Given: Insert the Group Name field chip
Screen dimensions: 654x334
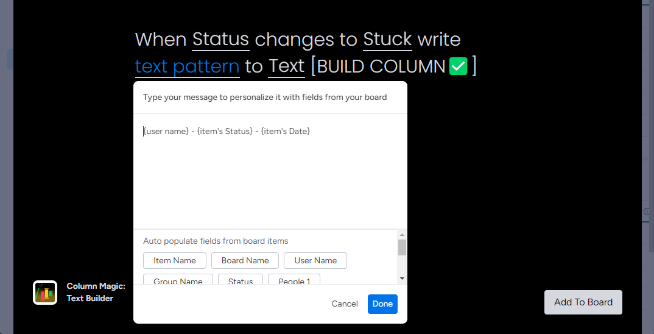Looking at the screenshot, I should (178, 279).
